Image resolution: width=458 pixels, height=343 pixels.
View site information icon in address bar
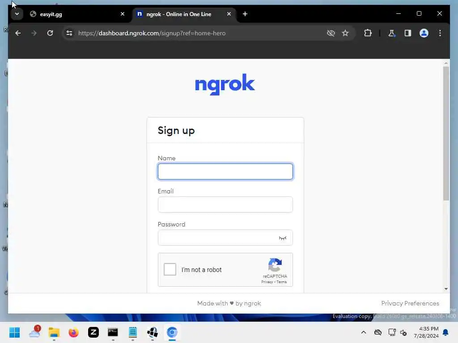[69, 33]
